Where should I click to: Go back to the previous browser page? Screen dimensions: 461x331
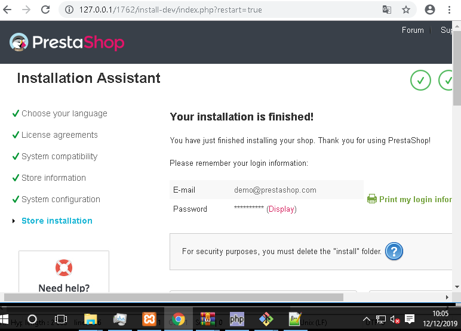tap(7, 10)
